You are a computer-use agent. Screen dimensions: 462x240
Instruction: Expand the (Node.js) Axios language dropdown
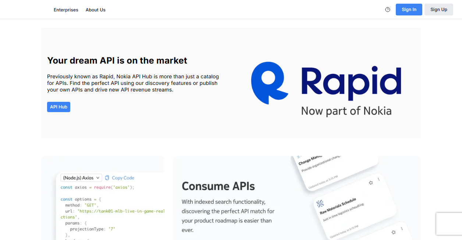[x=81, y=178]
